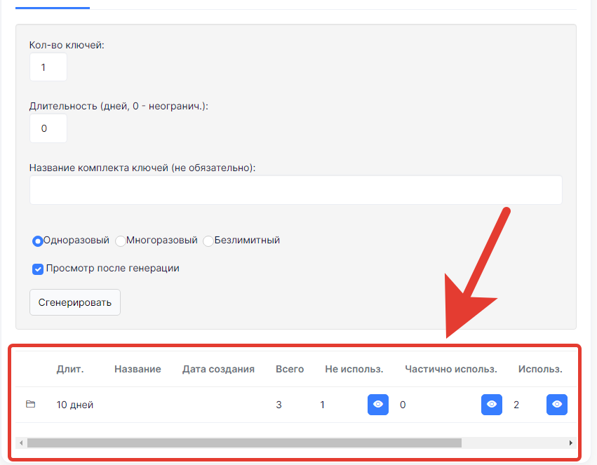Viewport: 597px width, 465px height.
Task: Select Одноразовый radio option
Action: click(x=37, y=241)
